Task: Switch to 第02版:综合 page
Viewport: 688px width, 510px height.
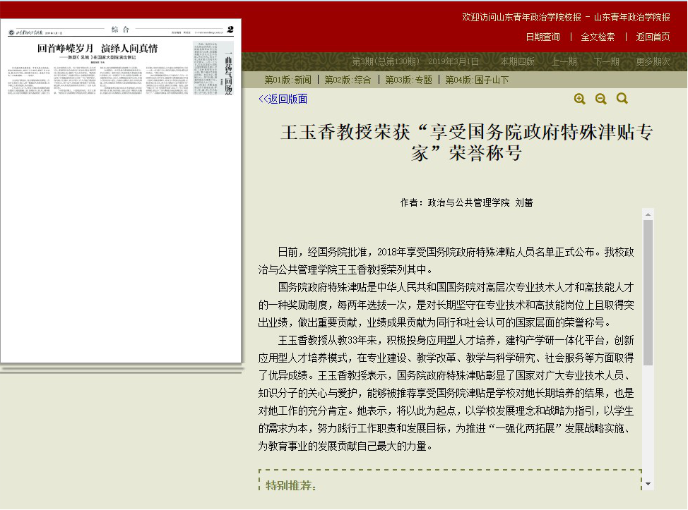Action: tap(348, 80)
